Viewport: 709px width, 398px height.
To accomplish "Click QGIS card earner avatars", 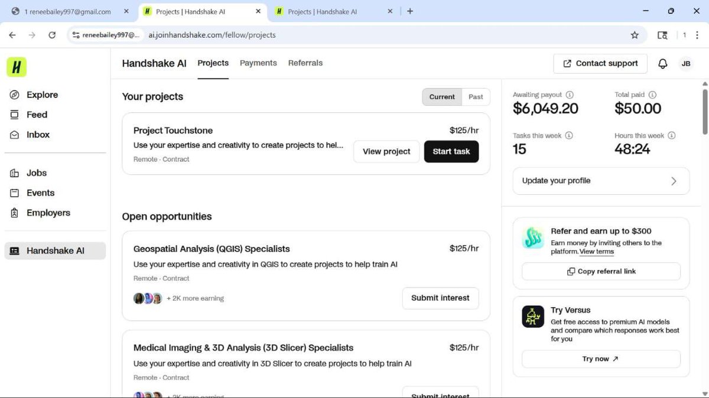I will [148, 298].
